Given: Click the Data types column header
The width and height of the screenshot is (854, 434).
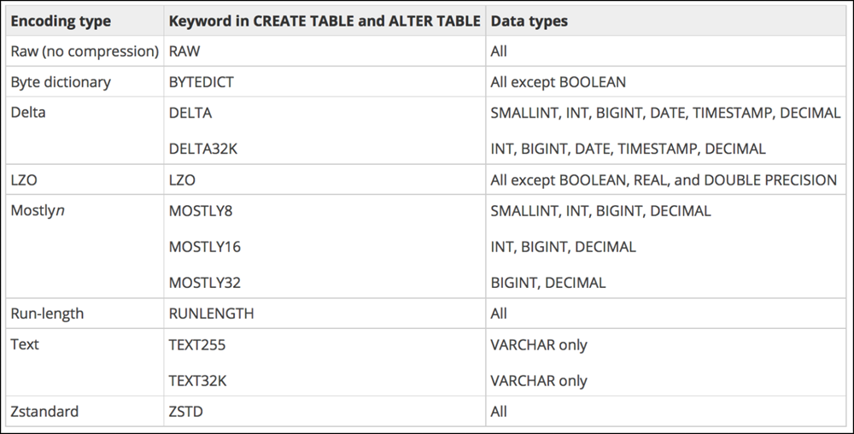Looking at the screenshot, I should (529, 21).
